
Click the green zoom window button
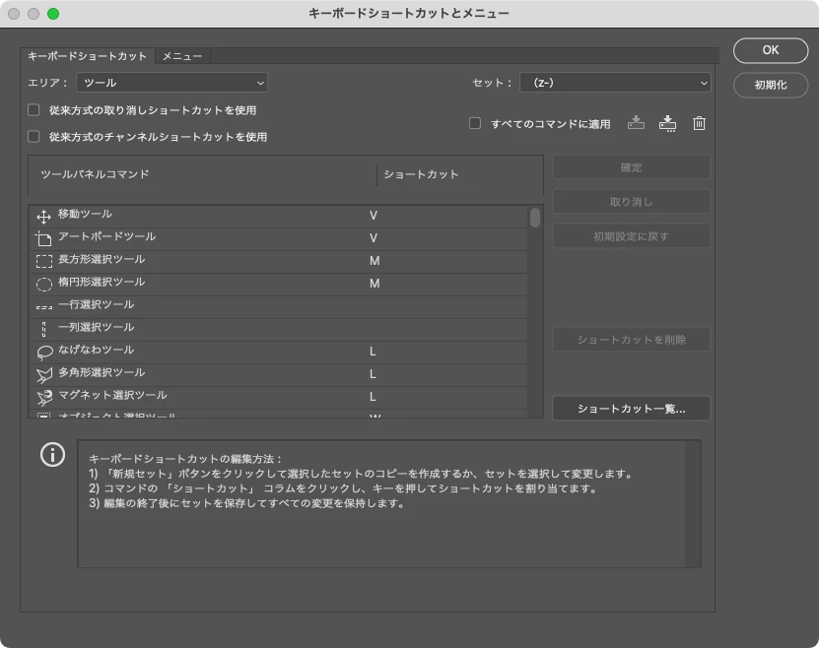(x=53, y=14)
